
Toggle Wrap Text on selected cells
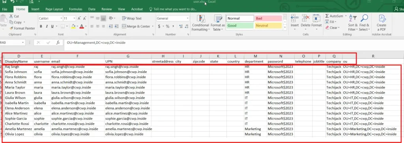[132, 19]
